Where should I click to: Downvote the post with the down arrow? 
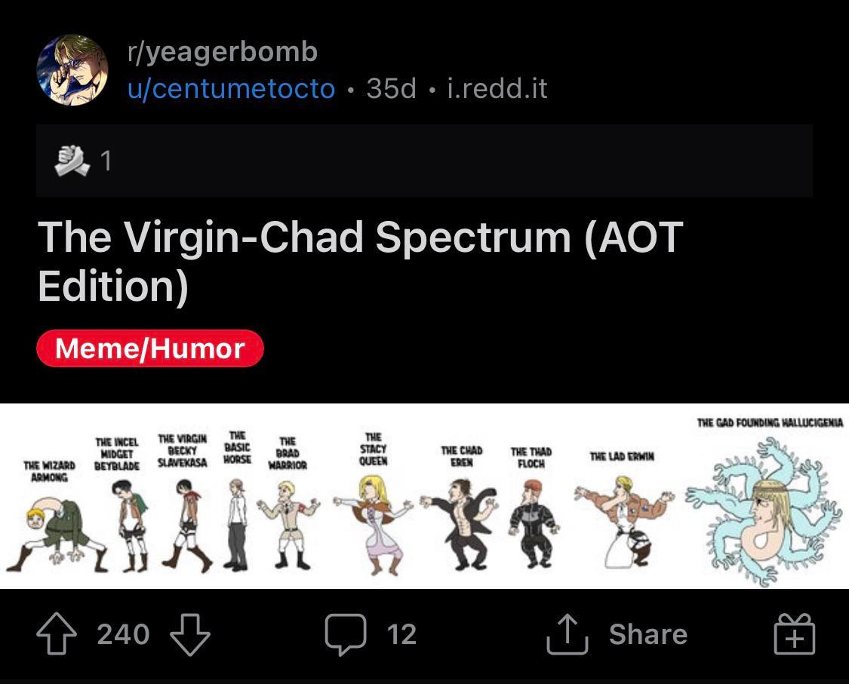tap(189, 634)
